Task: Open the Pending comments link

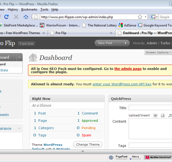Action: (x=88, y=128)
